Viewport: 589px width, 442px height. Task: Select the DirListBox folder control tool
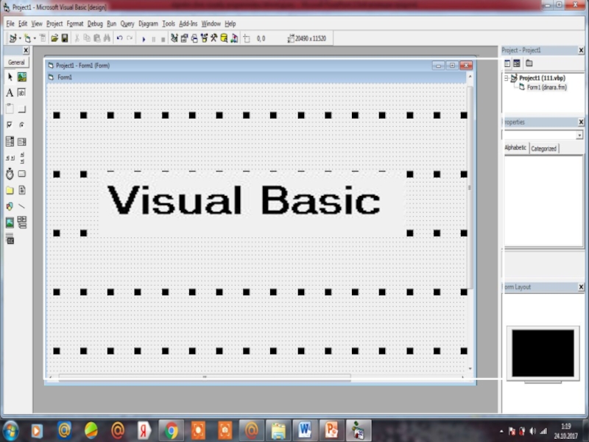10,190
